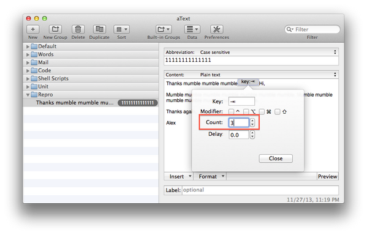367x235 pixels.
Task: Select the Repro folder
Action: coord(91,94)
